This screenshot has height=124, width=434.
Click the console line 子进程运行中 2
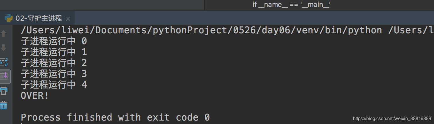point(54,63)
